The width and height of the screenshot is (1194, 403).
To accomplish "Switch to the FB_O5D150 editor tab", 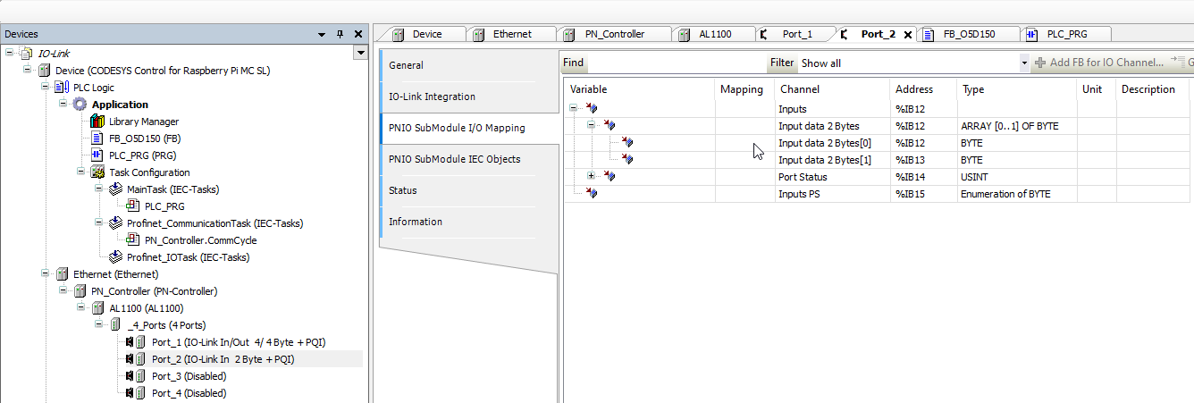I will 969,34.
